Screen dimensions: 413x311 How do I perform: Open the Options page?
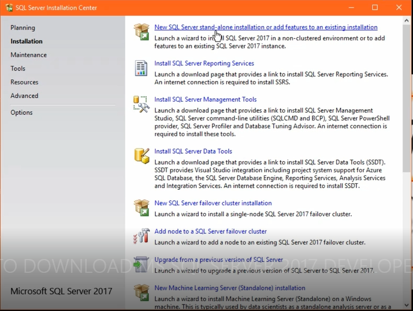pos(21,113)
